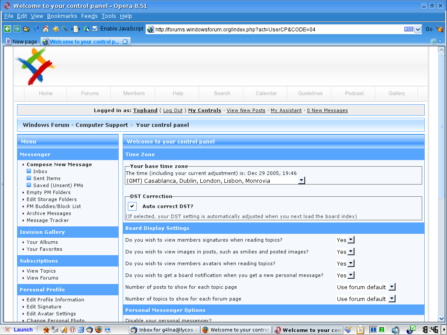Open the Bookmarks menu

click(x=62, y=16)
